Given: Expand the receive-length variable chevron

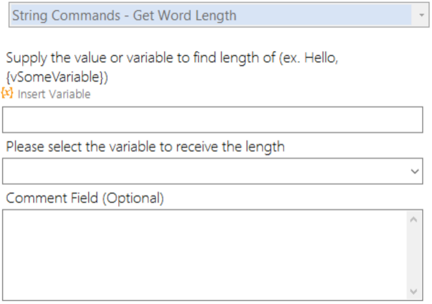Looking at the screenshot, I should (415, 171).
